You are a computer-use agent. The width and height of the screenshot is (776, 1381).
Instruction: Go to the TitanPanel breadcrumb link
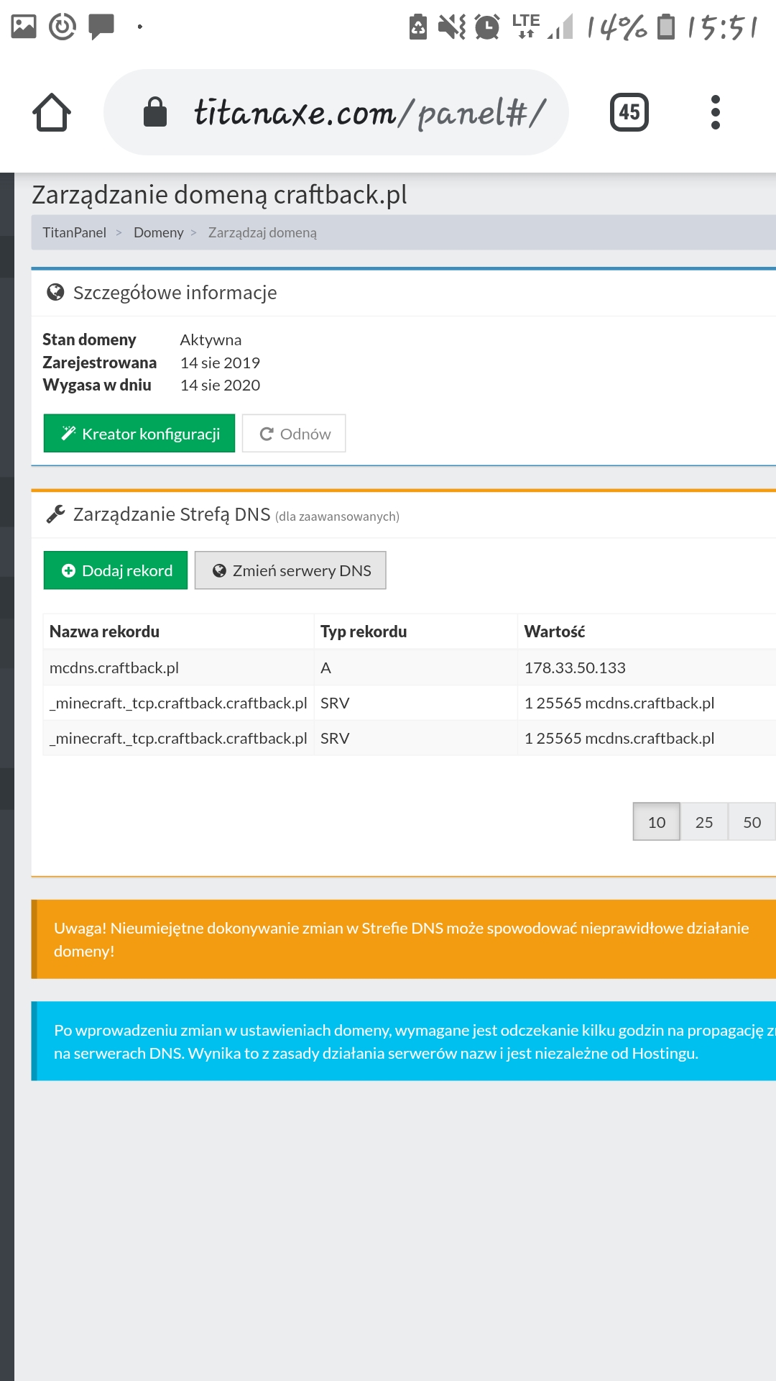(x=74, y=232)
